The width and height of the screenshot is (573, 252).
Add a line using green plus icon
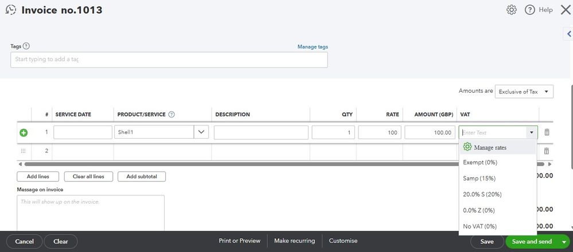click(24, 133)
